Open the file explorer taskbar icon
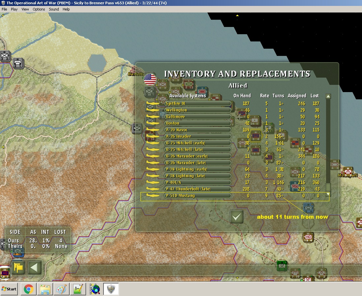Screen dimensions: 362x296 pyautogui.click(x=45, y=289)
